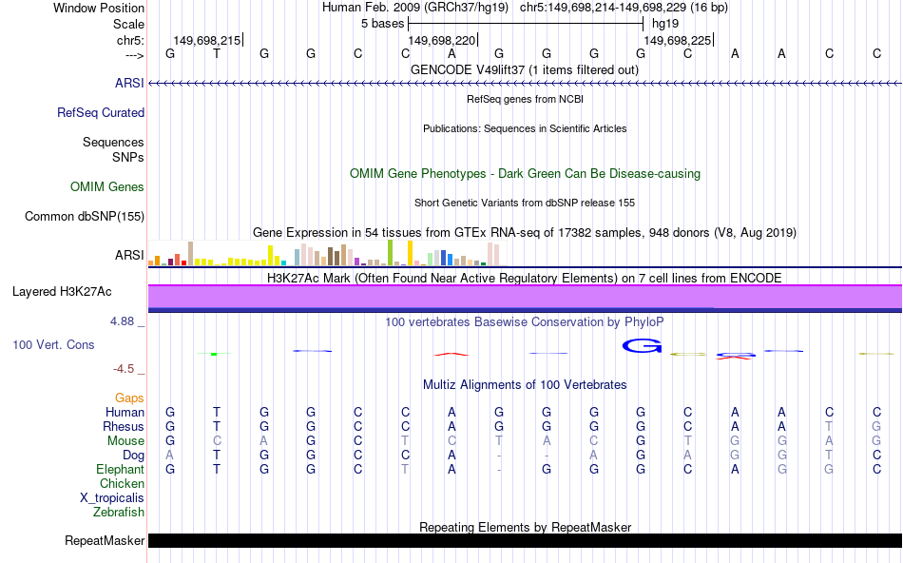Select the Human species row label

[125, 412]
